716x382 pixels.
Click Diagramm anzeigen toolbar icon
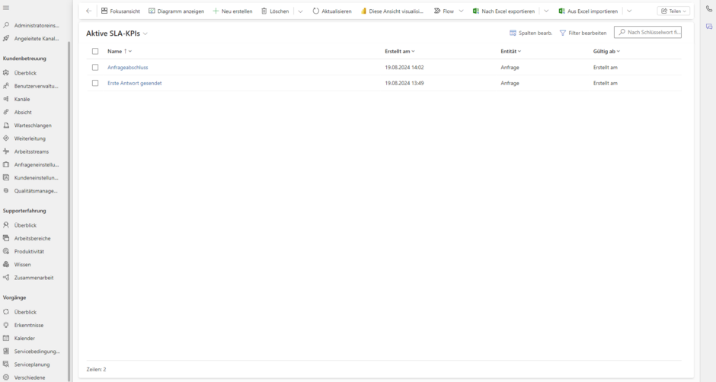pos(176,11)
